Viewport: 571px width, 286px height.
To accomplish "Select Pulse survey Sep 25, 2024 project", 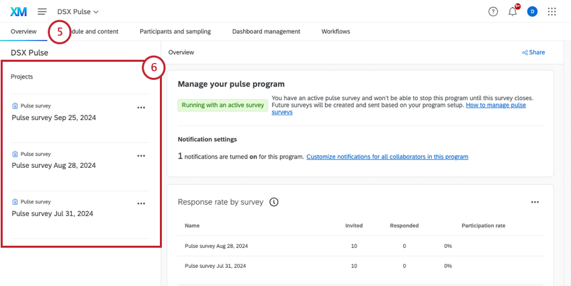I will coord(54,117).
